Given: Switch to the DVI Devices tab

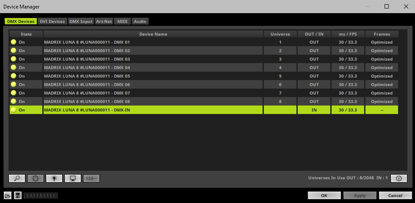Looking at the screenshot, I should (53, 22).
